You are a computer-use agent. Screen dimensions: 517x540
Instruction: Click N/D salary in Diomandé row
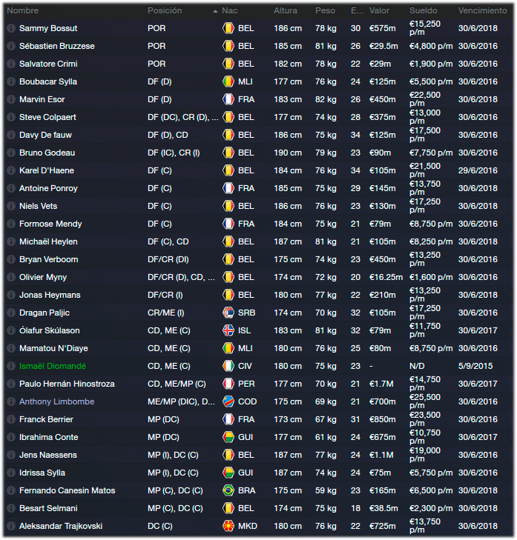[417, 366]
